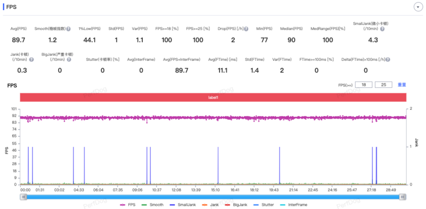Open BigJank help question mark icon
426x209 pixels.
pyautogui.click(x=69, y=59)
